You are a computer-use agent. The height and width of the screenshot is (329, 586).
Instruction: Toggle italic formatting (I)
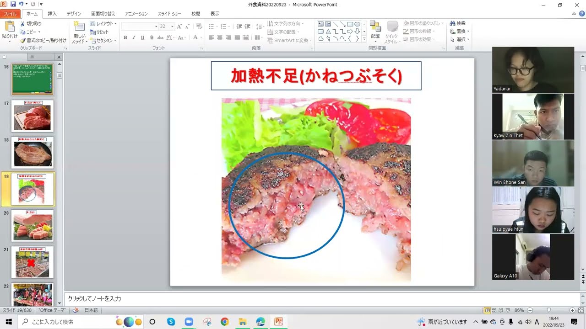click(134, 37)
